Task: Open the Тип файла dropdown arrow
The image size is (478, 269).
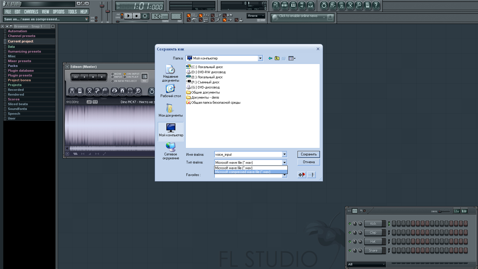Action: click(284, 163)
